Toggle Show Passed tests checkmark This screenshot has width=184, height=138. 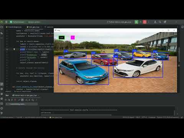tap(19, 100)
